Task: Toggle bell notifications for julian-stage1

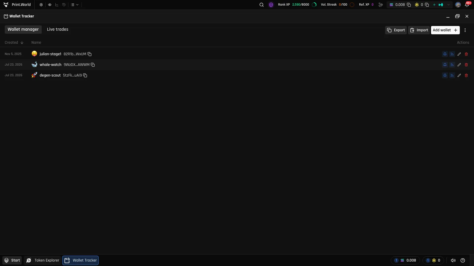Action: (x=445, y=54)
